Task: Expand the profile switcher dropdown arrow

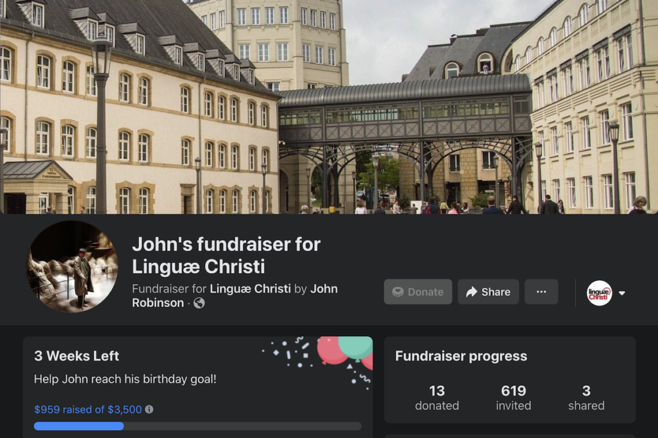Action: pos(622,293)
